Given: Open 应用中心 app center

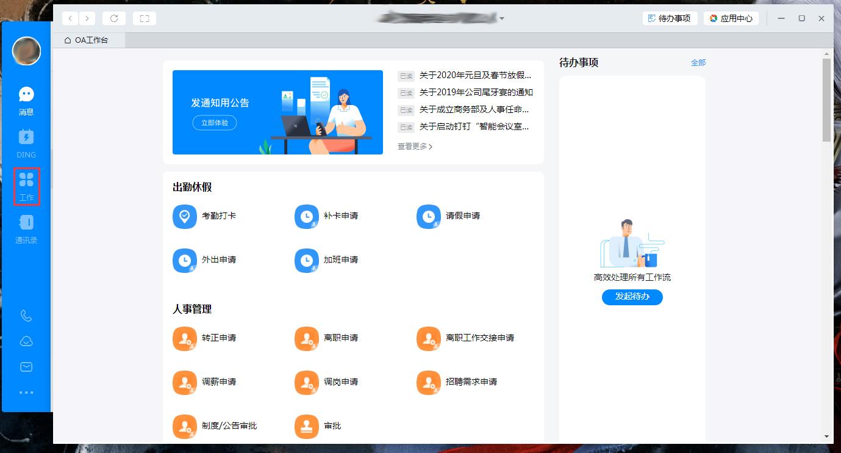Looking at the screenshot, I should [x=731, y=18].
